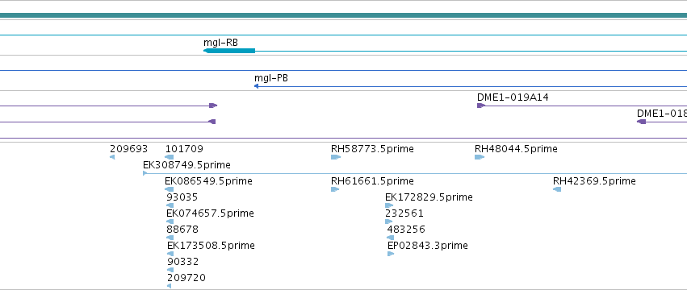687x290 pixels.
Task: Select the EK173508.5prime EST glyph
Action: point(170,254)
